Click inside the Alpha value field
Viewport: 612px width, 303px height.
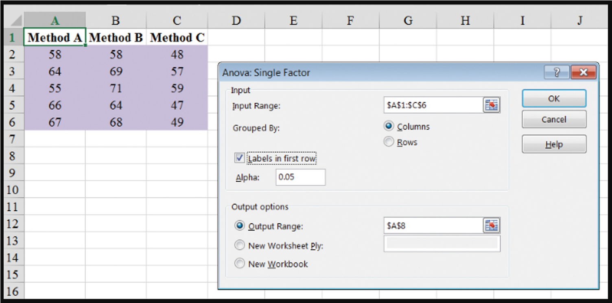click(x=300, y=177)
